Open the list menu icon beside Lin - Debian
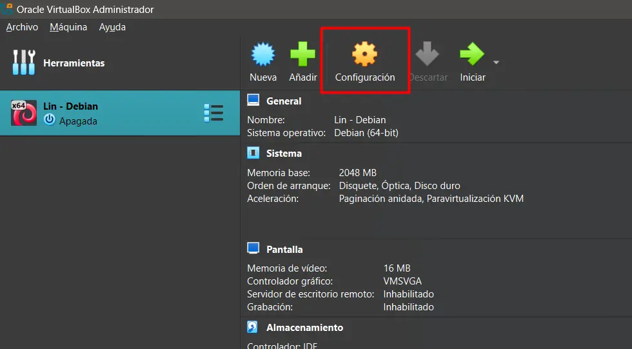The image size is (632, 349). [213, 113]
